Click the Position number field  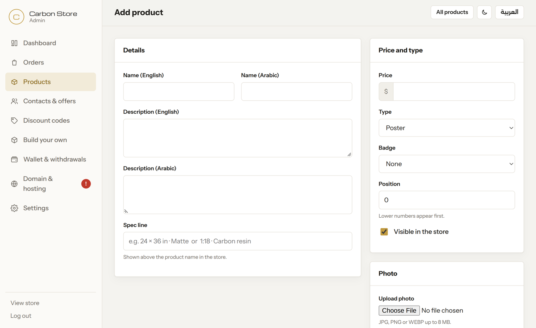(x=447, y=200)
